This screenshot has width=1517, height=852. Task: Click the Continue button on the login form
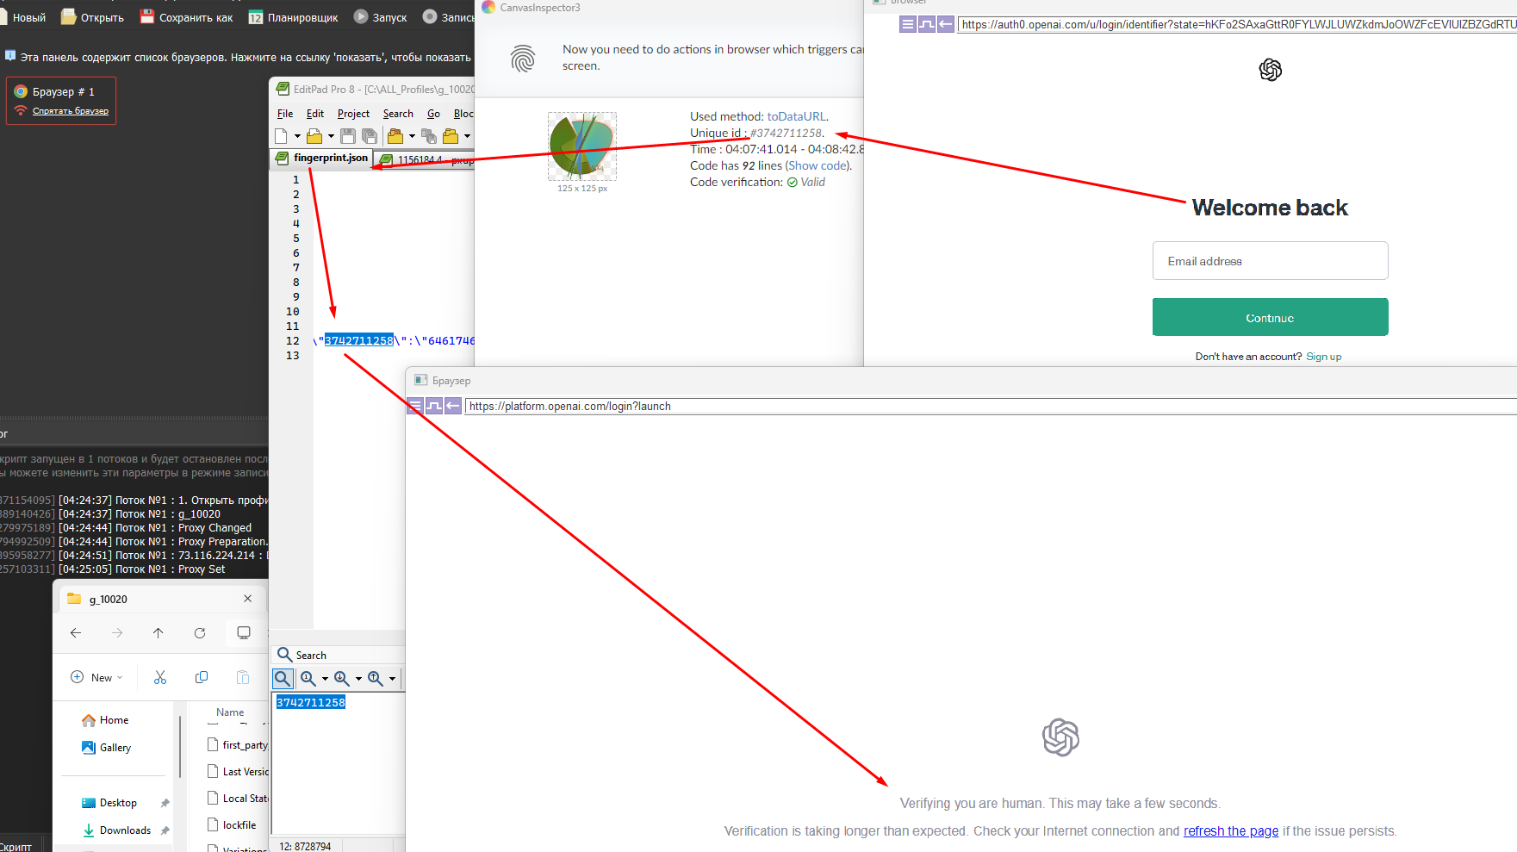pos(1269,316)
